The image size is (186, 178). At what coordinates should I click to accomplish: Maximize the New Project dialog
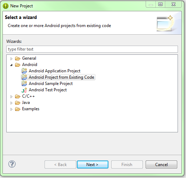pos(160,5)
